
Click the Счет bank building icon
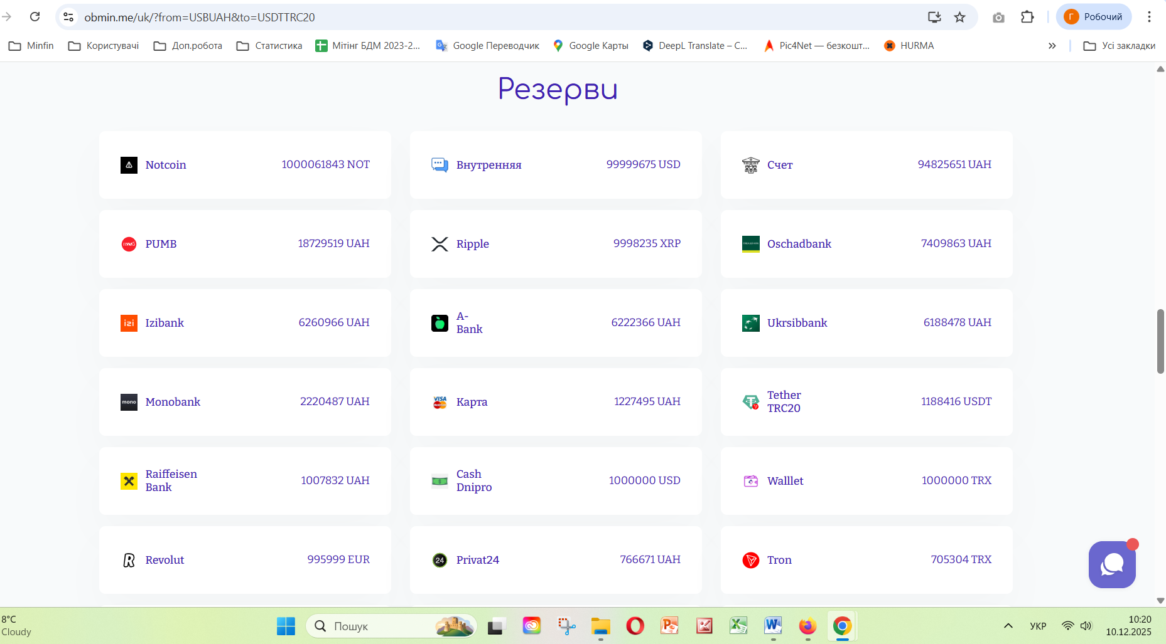tap(750, 165)
